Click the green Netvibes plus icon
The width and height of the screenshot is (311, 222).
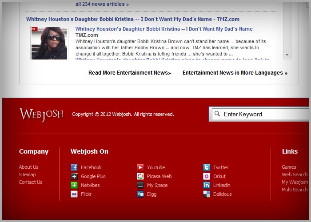pyautogui.click(x=74, y=185)
